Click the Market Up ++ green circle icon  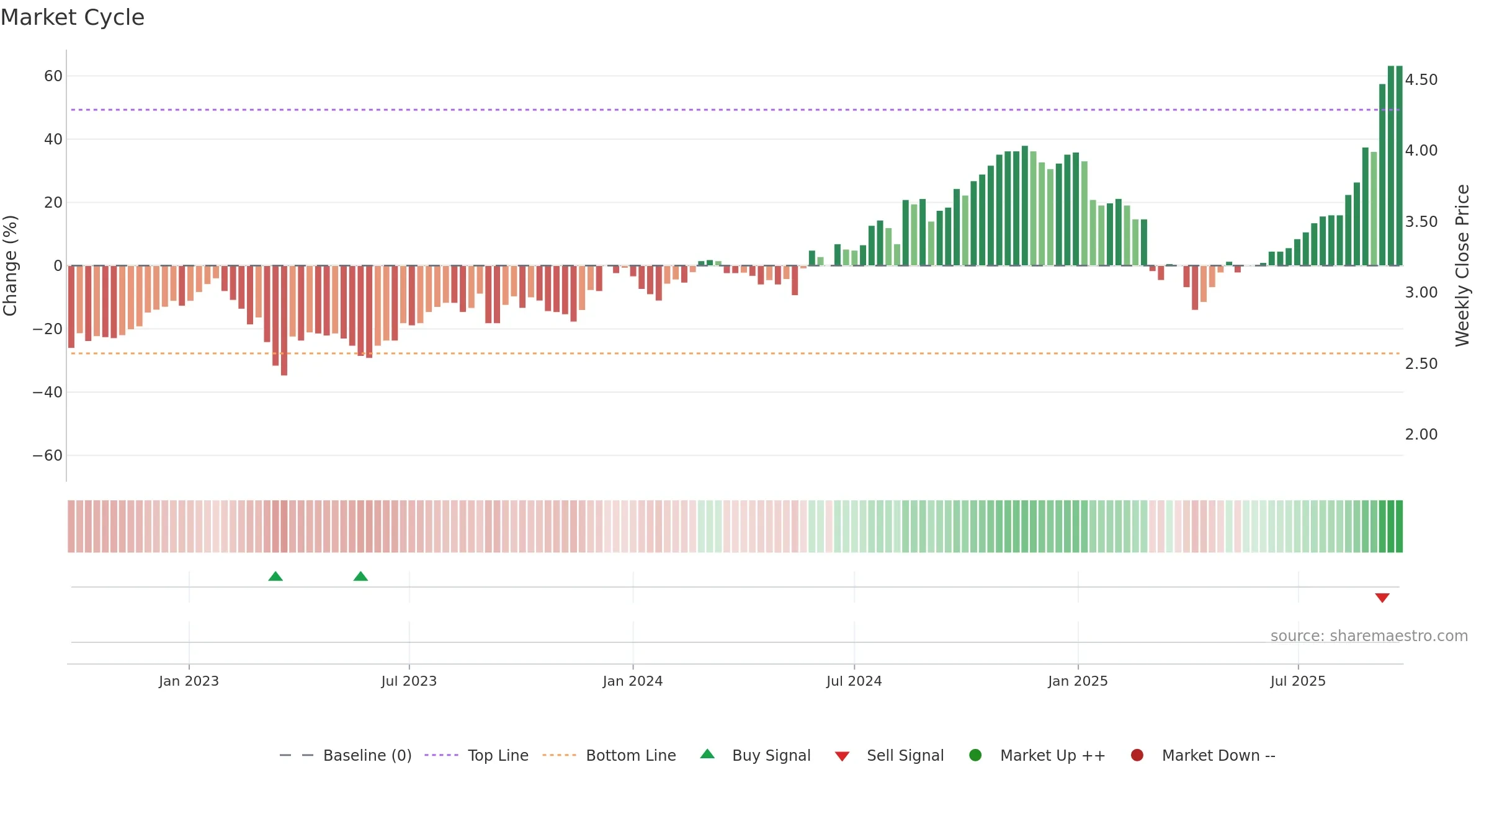[975, 755]
